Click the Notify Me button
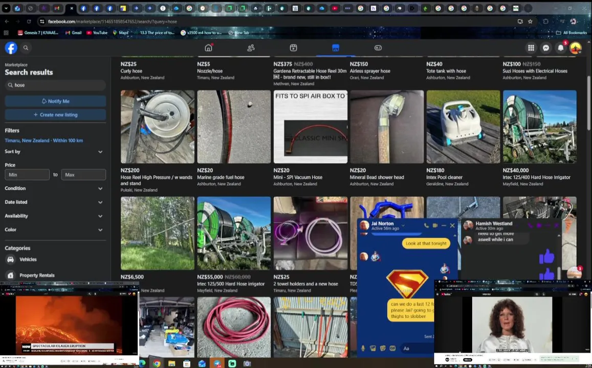Screen dimensions: 592x368 55,101
